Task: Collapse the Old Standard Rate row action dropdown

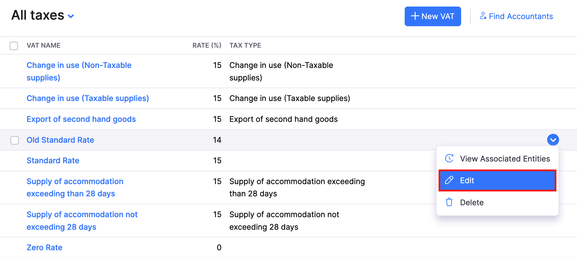Action: (553, 140)
